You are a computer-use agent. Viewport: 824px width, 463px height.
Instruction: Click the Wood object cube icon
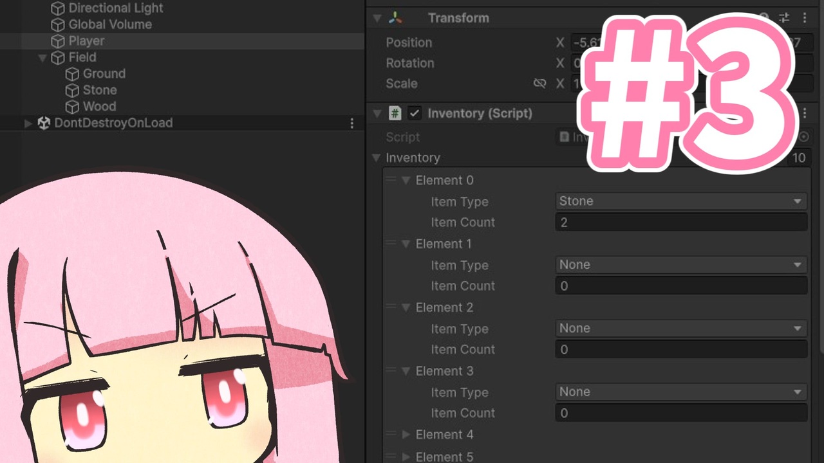(x=72, y=107)
